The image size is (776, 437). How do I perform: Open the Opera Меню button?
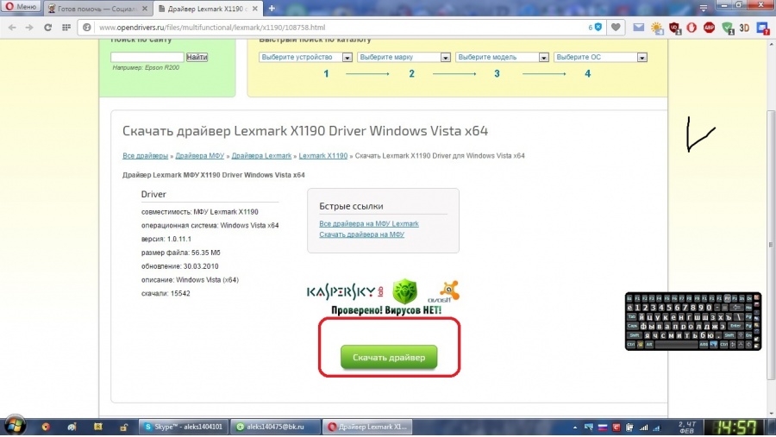tap(21, 7)
